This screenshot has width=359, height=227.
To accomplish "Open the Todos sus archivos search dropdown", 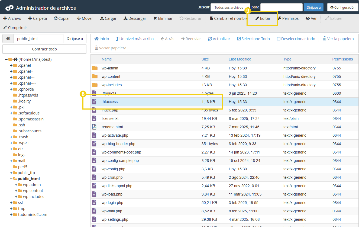I will tap(230, 7).
